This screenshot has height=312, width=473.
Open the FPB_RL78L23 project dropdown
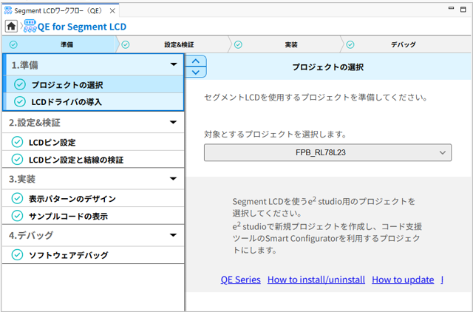327,152
